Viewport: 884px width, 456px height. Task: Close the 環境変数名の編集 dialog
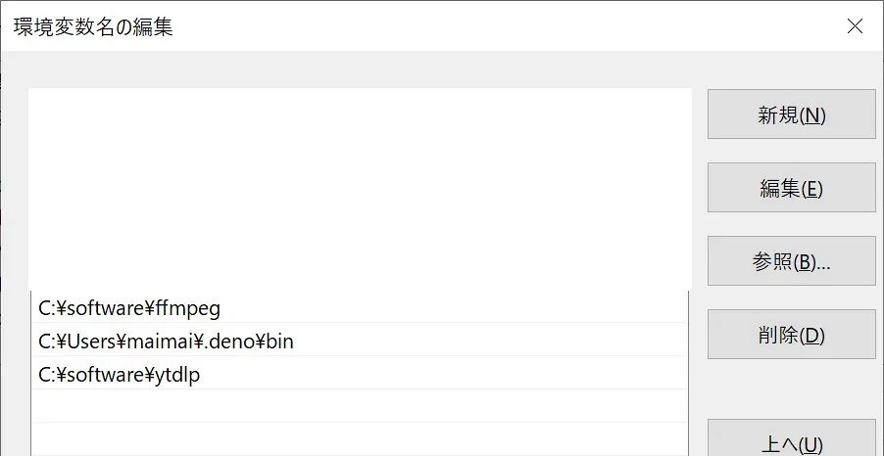coord(855,26)
